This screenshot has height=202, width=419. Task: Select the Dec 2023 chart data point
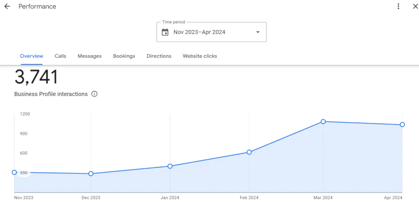point(91,174)
